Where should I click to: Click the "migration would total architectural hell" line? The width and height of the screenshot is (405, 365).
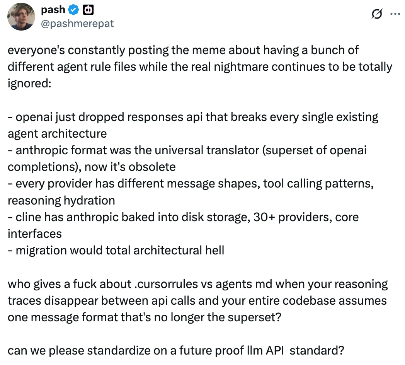pyautogui.click(x=116, y=250)
